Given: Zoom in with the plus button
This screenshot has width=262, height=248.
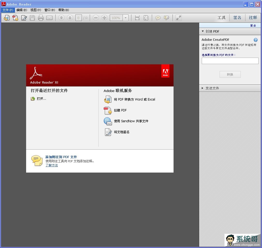Looking at the screenshot, I should pos(104,18).
